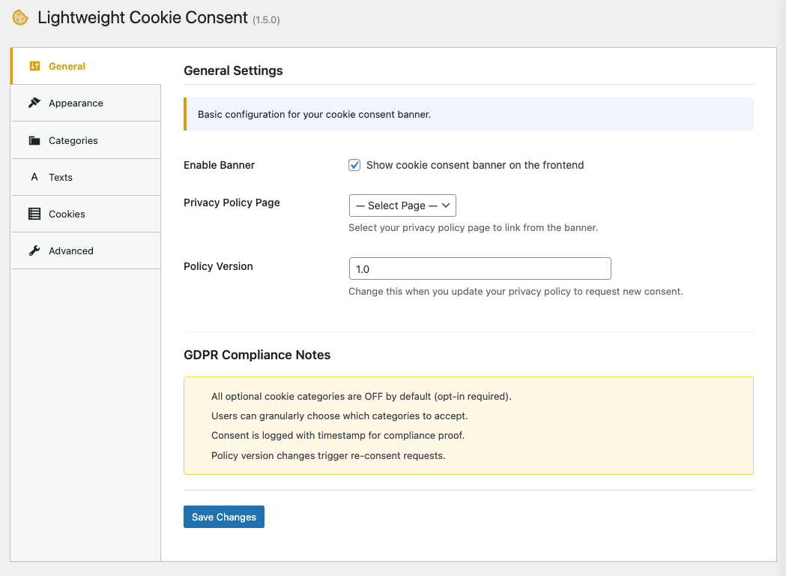Image resolution: width=786 pixels, height=576 pixels.
Task: Click the Categories folder icon
Action: 34,140
